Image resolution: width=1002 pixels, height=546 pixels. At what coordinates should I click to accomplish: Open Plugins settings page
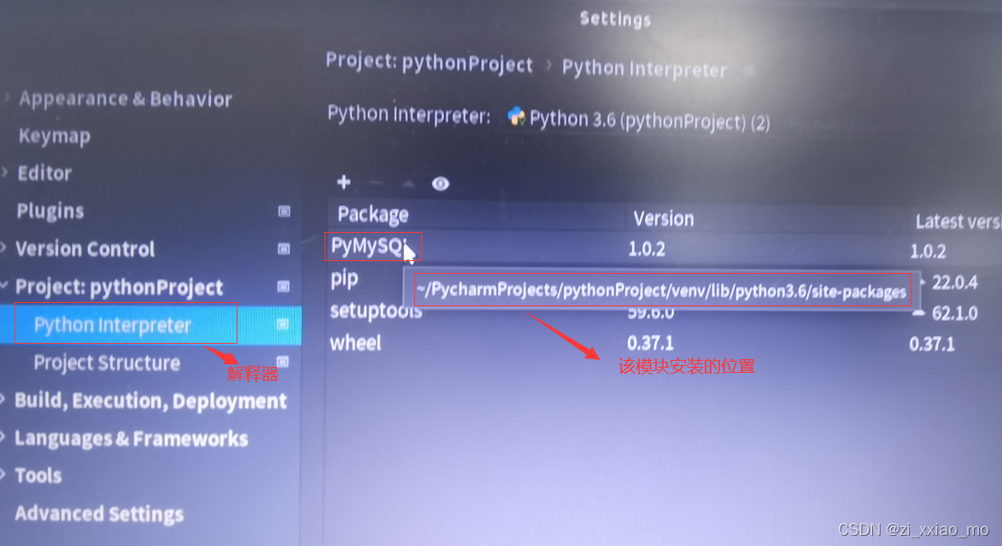pyautogui.click(x=50, y=211)
